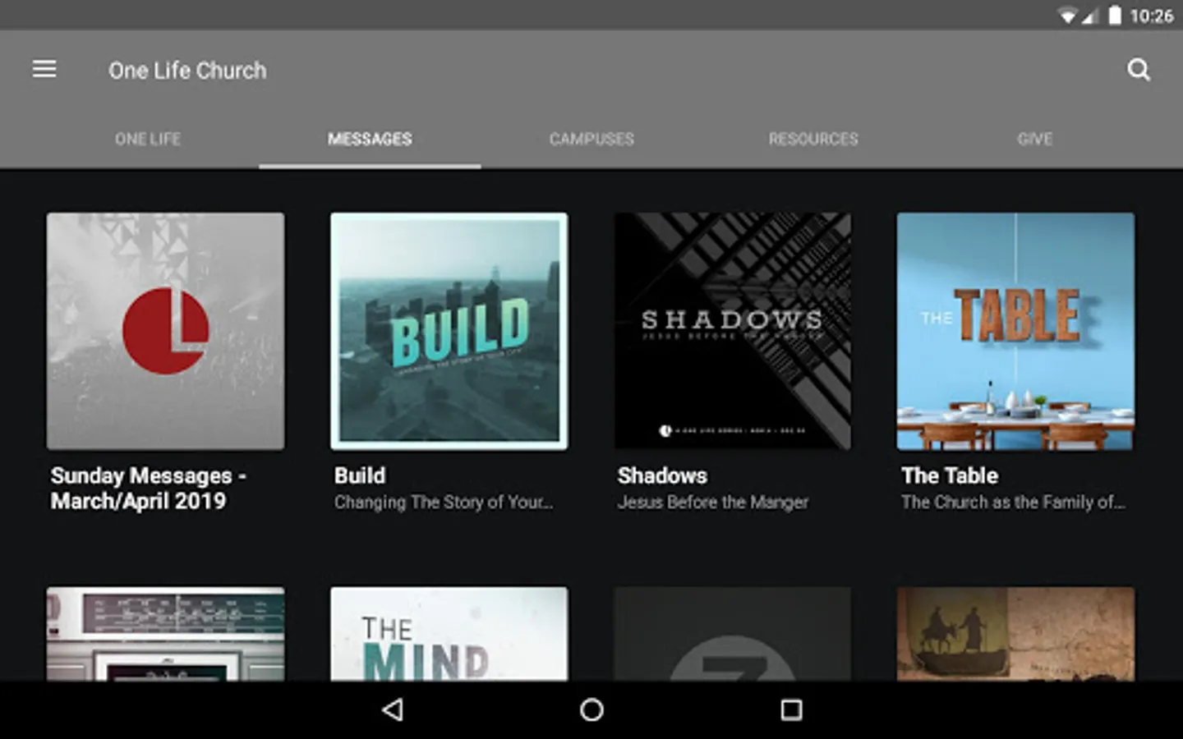Tap the battery status icon

pos(1114,16)
